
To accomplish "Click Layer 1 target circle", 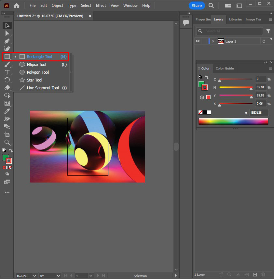I will click(264, 41).
